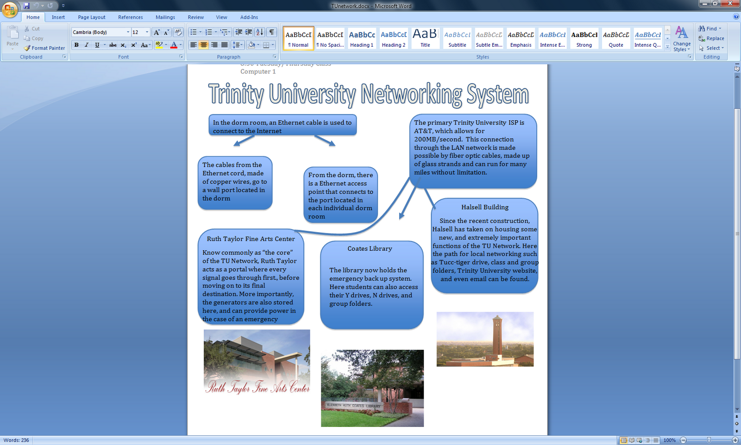
Task: Open the font name combo box
Action: [101, 32]
